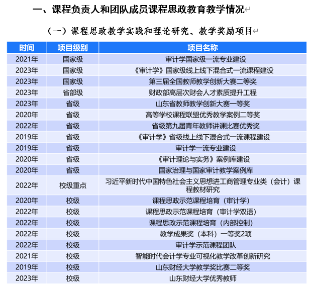Image resolution: width=310 pixels, height=287 pixels.
Task: Select cell 习近平新时代中国特色社会主义思想进工商管理专业类 教材研究
Action: tap(202, 185)
